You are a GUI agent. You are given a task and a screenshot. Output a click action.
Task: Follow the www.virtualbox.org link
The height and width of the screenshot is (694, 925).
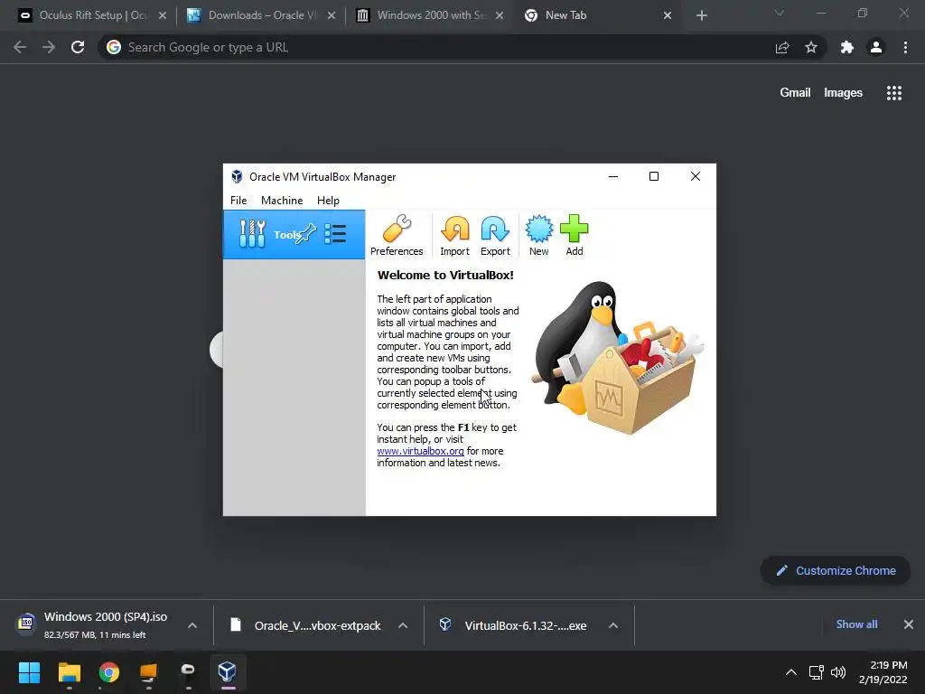tap(420, 451)
